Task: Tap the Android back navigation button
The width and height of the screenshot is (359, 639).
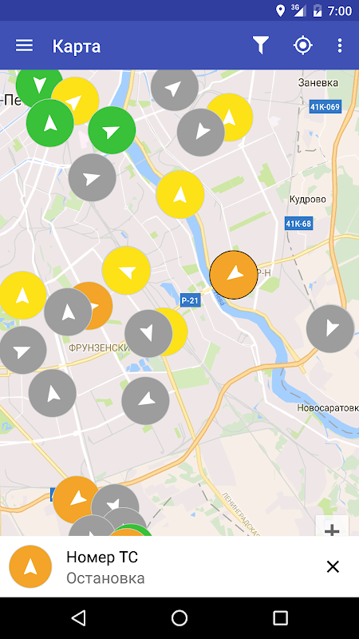Action: 78,617
